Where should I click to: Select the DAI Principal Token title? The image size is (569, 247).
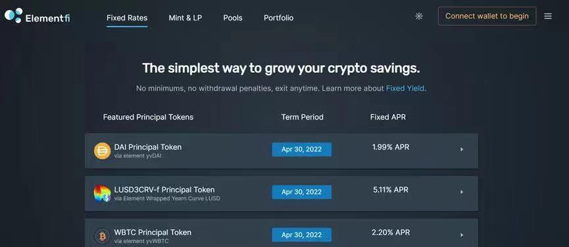[148, 147]
